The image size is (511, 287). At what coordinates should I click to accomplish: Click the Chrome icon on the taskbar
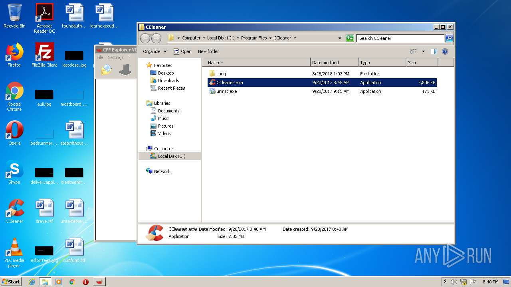(x=72, y=282)
